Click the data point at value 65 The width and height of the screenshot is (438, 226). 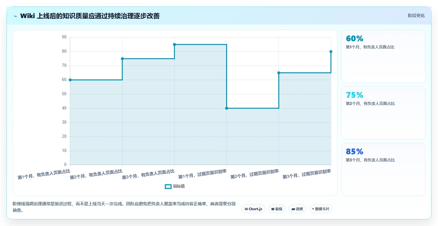pos(279,73)
